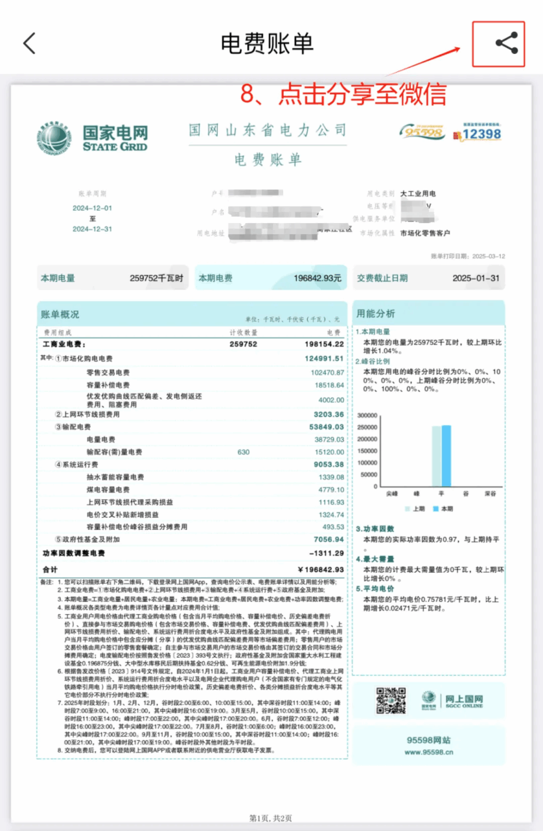Tap the 12398 supervision hotline logo
543x831 pixels.
(x=477, y=133)
